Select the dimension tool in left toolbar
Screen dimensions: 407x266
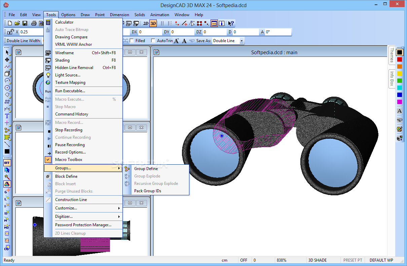pos(7,109)
